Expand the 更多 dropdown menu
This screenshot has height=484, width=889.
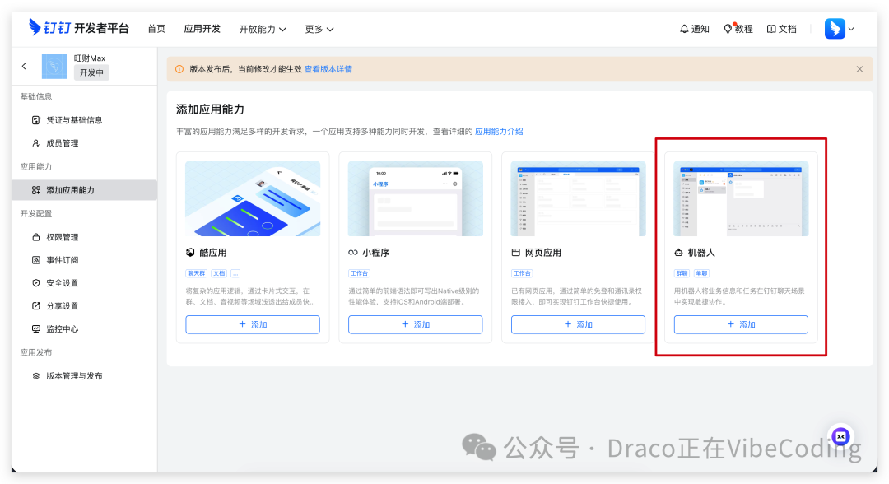click(x=319, y=29)
